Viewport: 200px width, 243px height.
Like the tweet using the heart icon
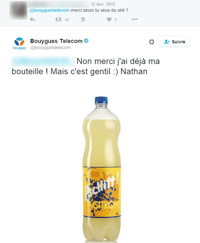coord(109,19)
